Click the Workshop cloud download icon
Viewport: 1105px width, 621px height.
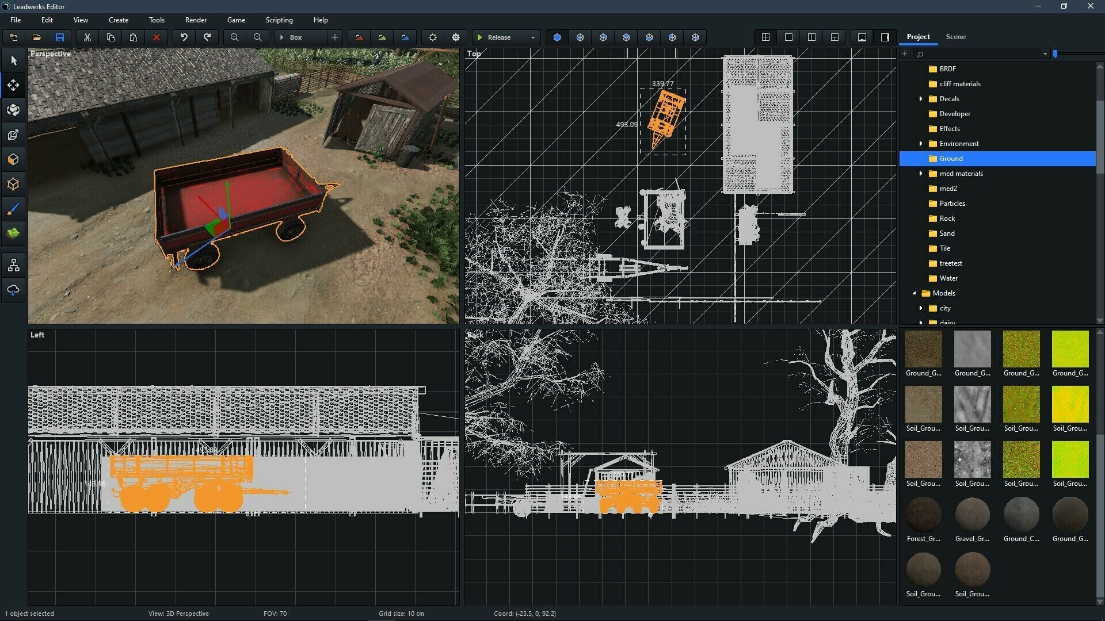[13, 290]
